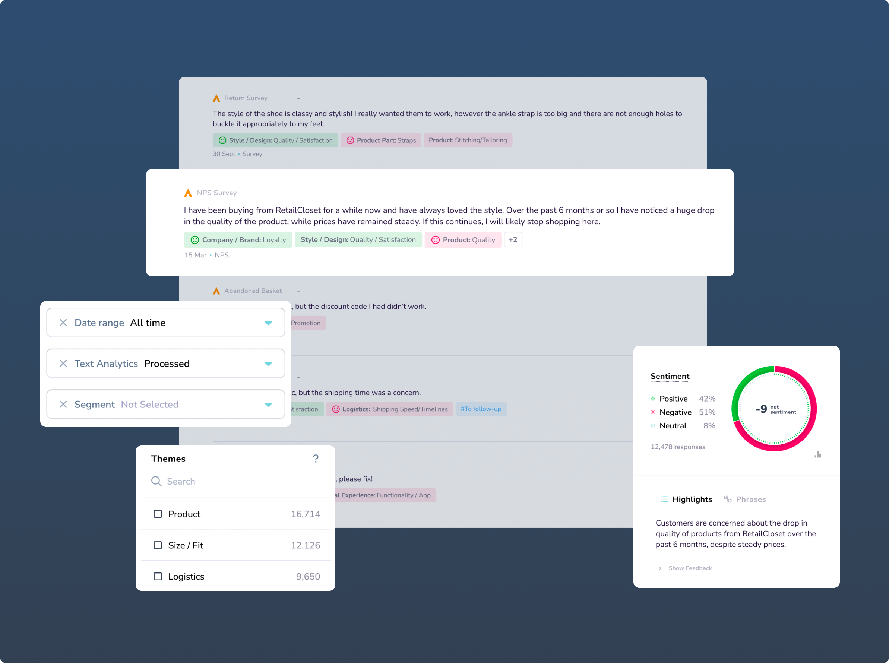The height and width of the screenshot is (663, 889).
Task: Click the Show Feedback link
Action: pos(690,568)
